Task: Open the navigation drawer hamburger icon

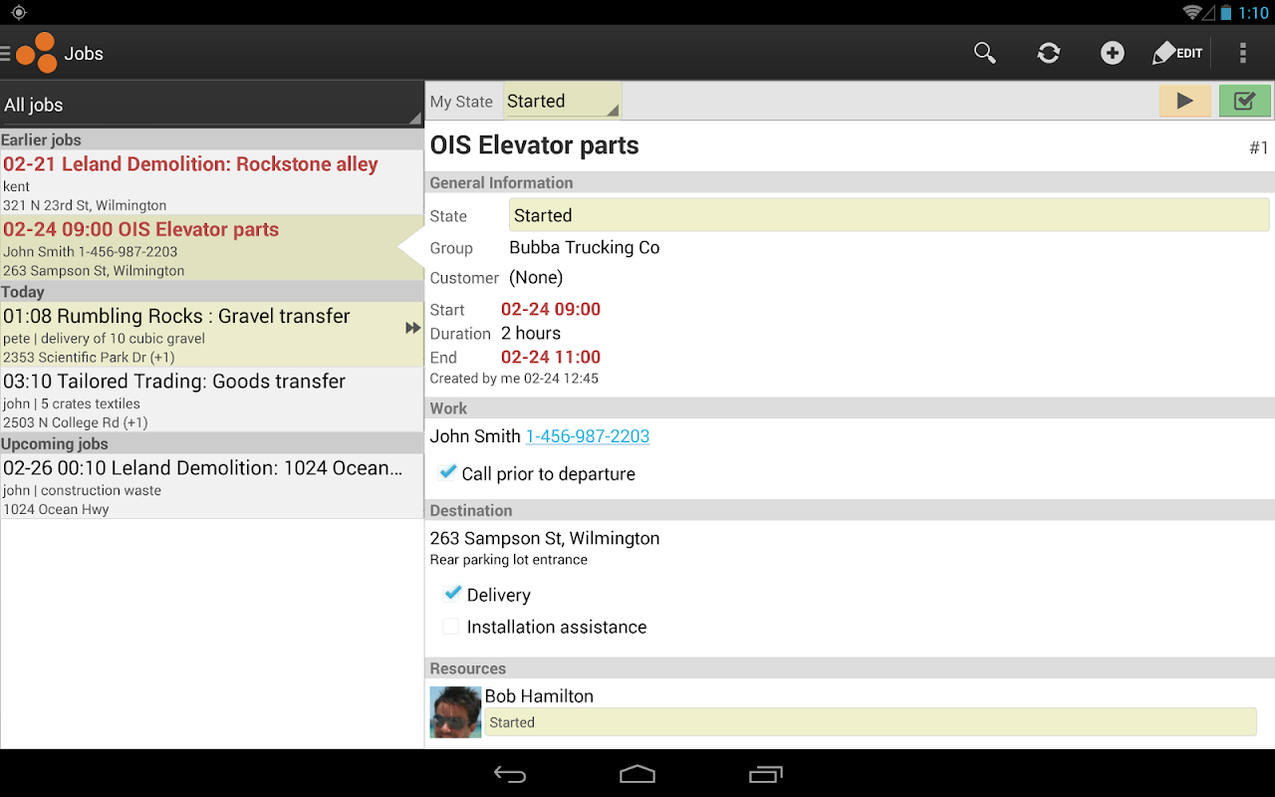Action: coord(6,54)
